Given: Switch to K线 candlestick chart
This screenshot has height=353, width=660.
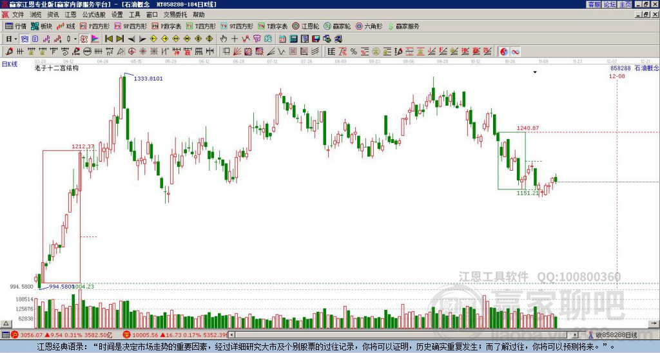Looking at the screenshot, I should [66, 26].
